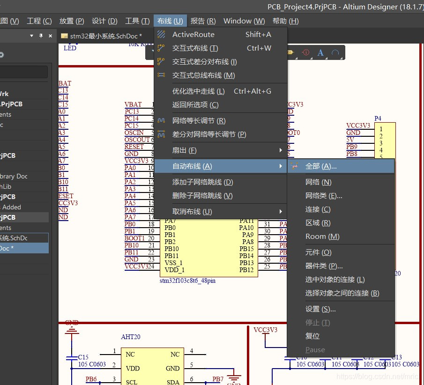Viewport: 424px width, 385px height.
Task: Open the 报告 (R) menu
Action: point(203,21)
